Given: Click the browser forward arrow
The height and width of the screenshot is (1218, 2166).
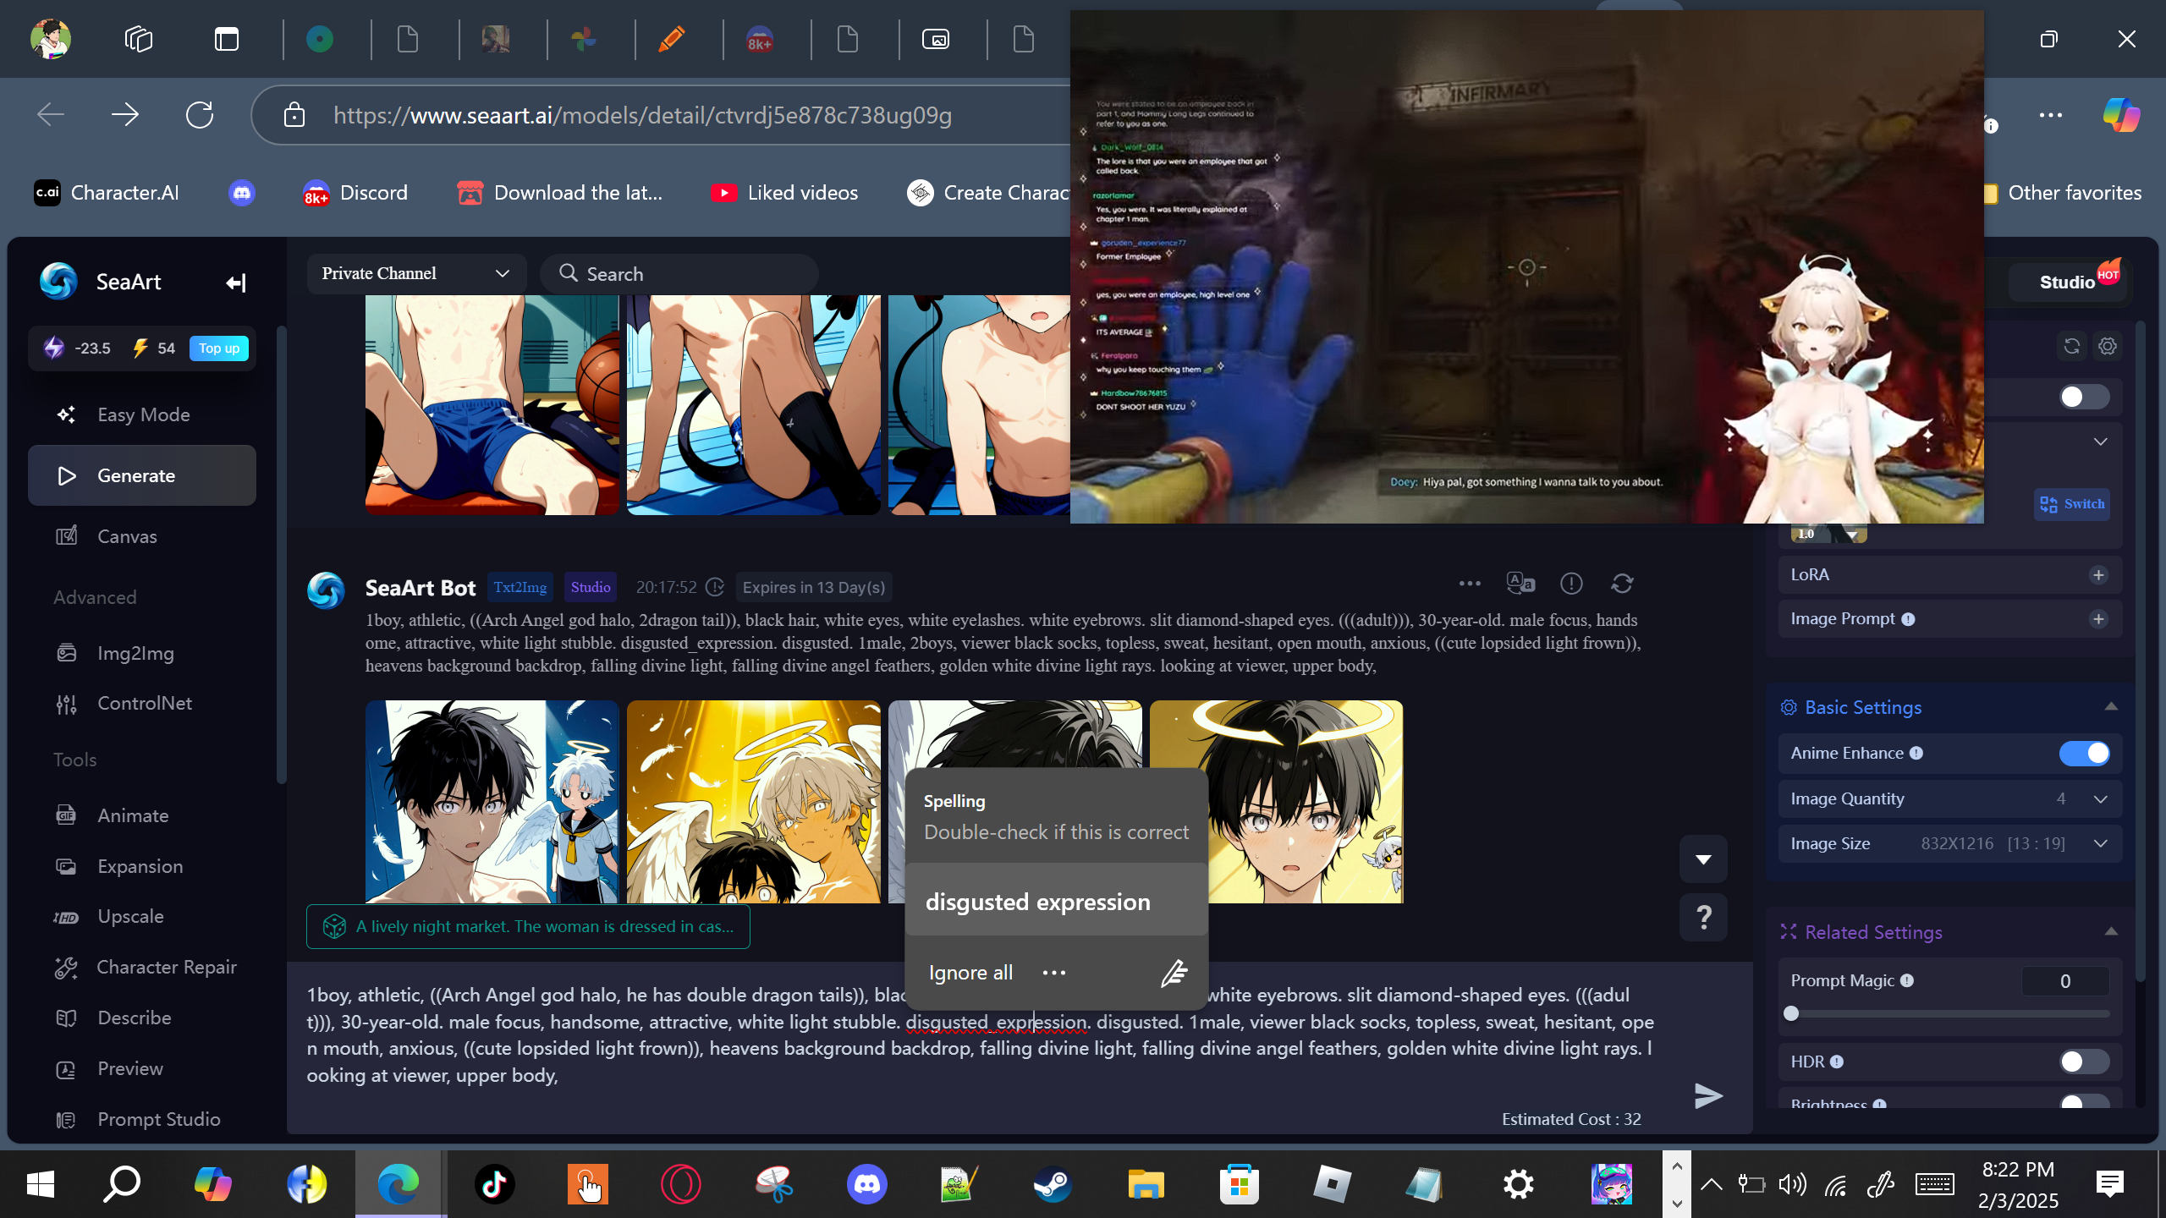Looking at the screenshot, I should pyautogui.click(x=125, y=114).
